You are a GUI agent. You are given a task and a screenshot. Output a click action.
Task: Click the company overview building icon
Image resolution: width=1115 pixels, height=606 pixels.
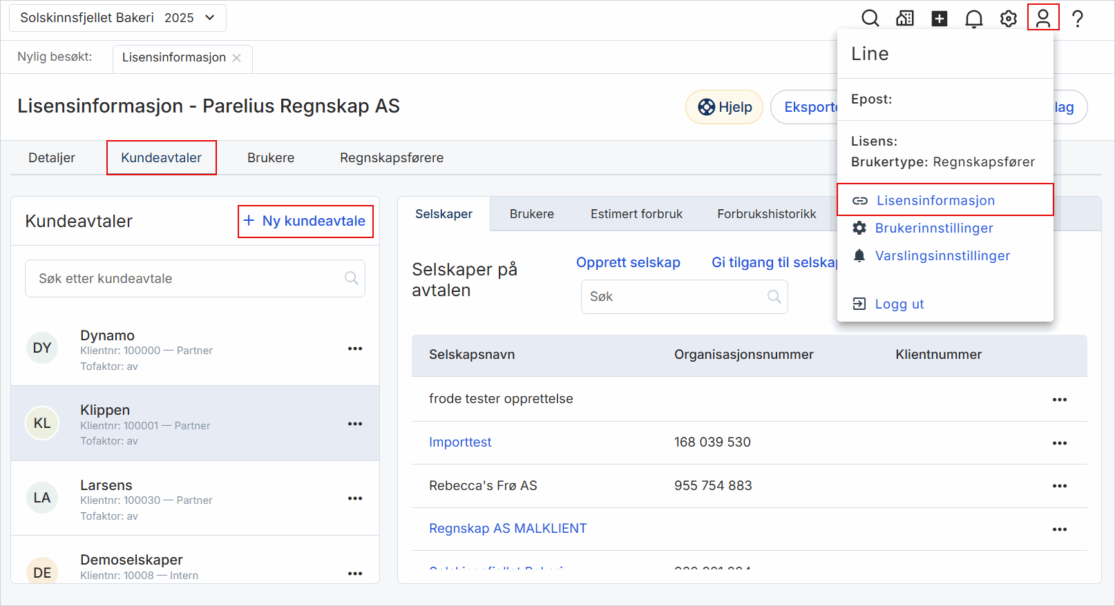point(905,19)
